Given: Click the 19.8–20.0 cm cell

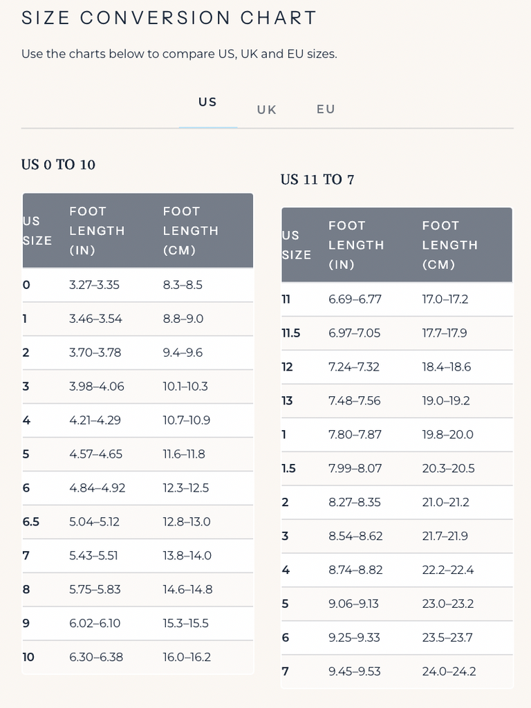Looking at the screenshot, I should click(448, 434).
